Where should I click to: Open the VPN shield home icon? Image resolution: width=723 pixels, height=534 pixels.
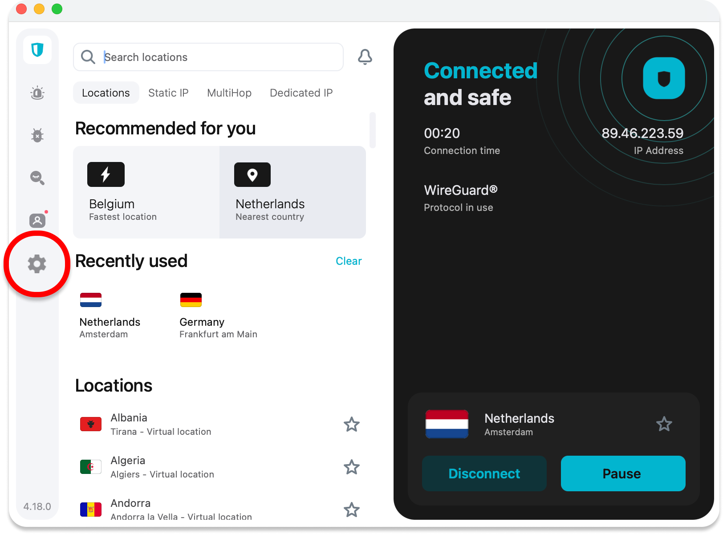(x=37, y=49)
